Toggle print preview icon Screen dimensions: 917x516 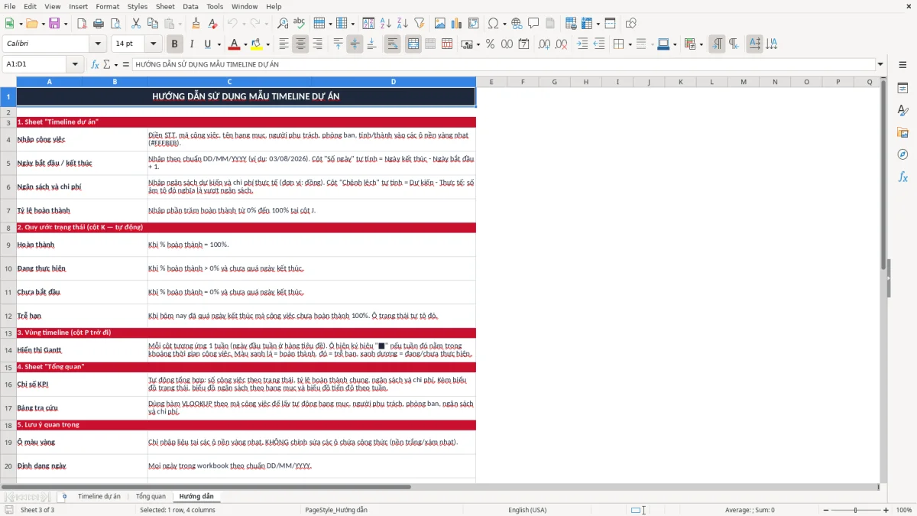click(115, 24)
